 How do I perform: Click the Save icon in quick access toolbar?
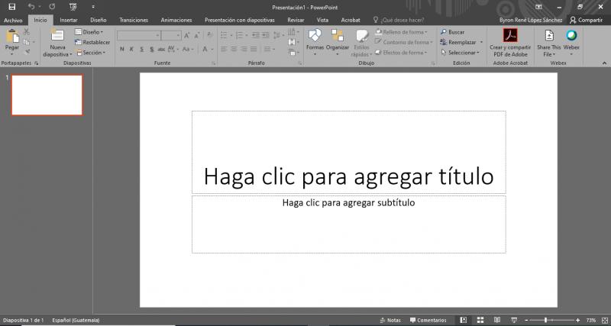11,6
